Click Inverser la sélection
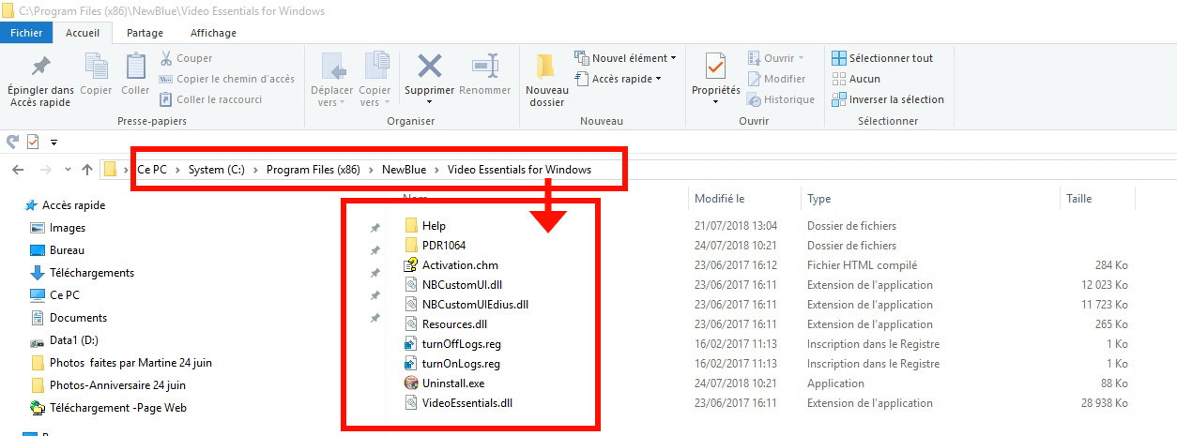 [x=888, y=99]
